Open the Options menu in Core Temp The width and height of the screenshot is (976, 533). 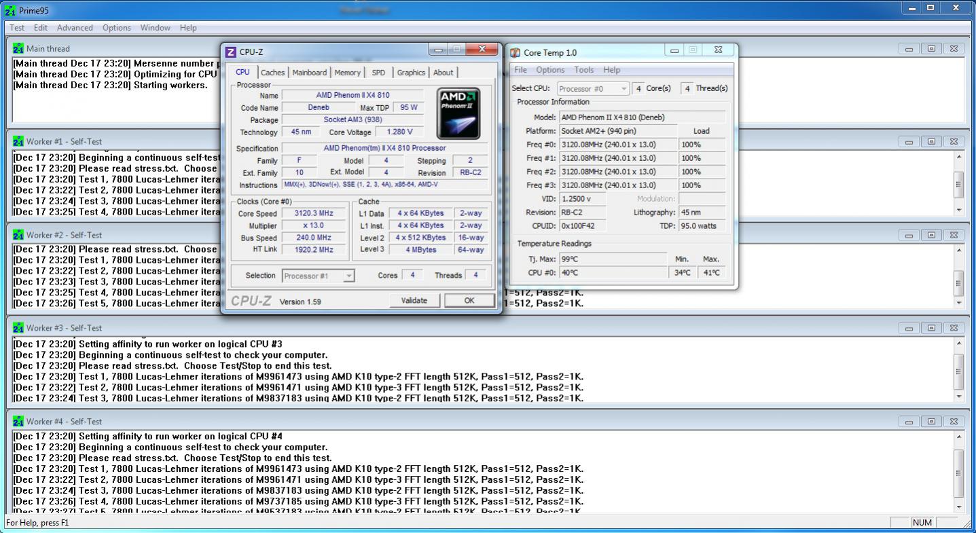coord(550,70)
